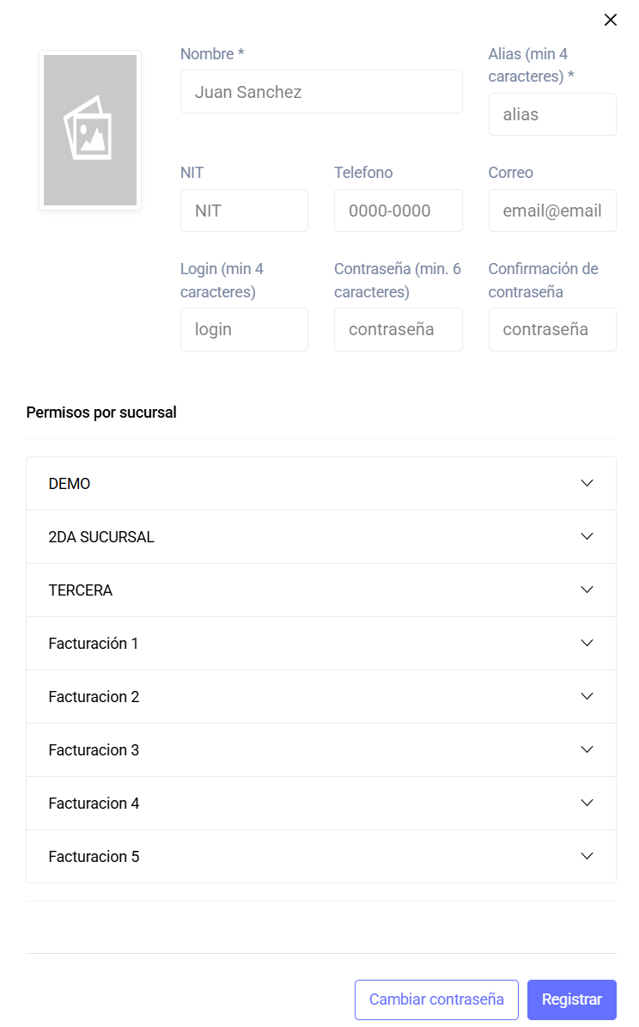The image size is (639, 1027).
Task: Focus the Nombre input field
Action: coord(321,92)
